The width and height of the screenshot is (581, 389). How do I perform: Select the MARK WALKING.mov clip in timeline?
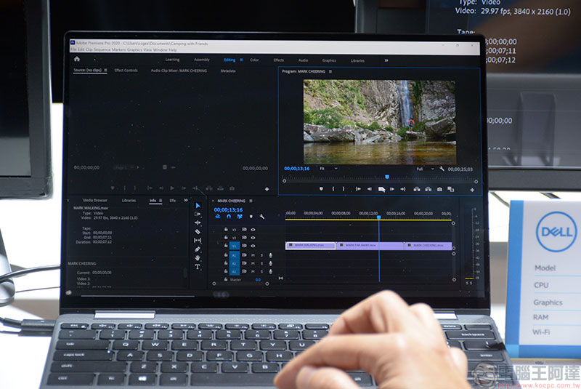tap(311, 246)
